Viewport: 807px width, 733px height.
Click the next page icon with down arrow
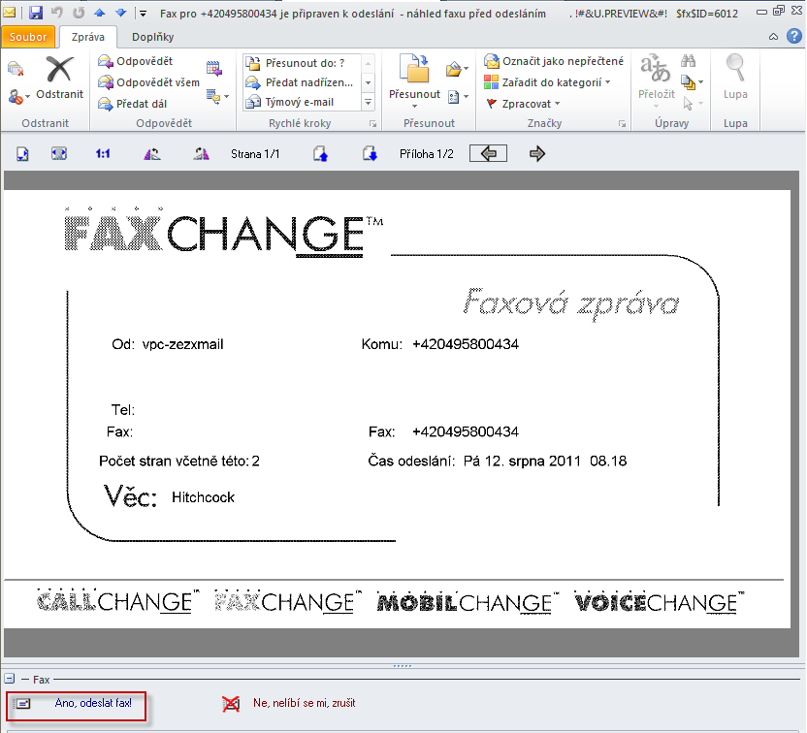(370, 154)
